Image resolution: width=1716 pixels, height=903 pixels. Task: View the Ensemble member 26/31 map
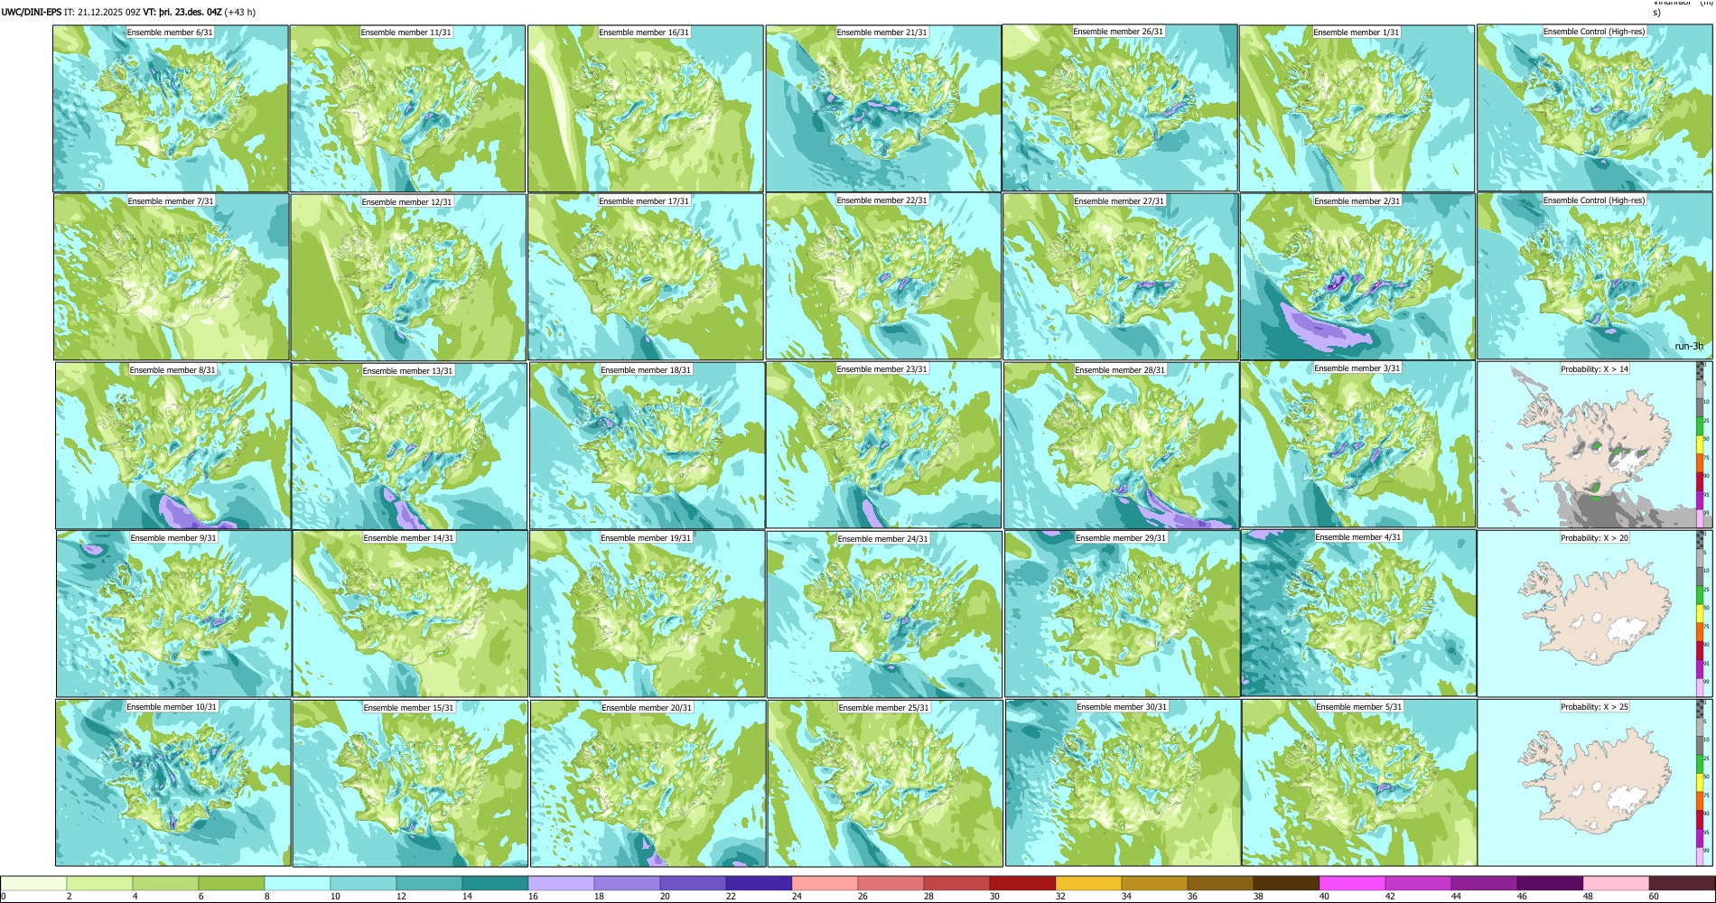(1120, 107)
